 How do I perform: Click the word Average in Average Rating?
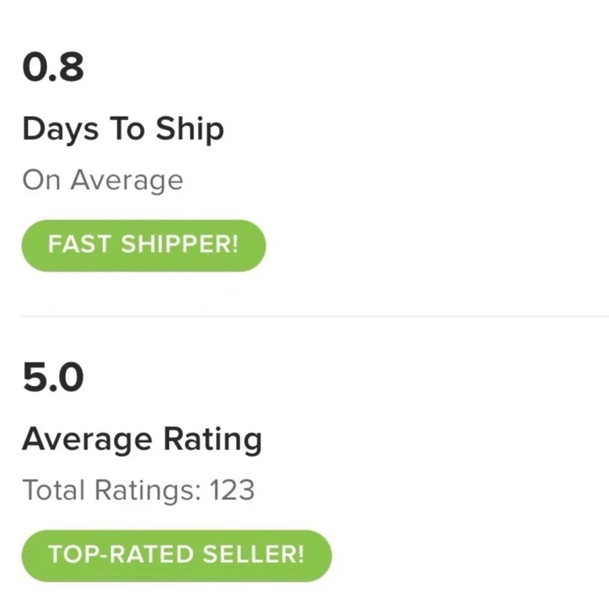coord(87,440)
